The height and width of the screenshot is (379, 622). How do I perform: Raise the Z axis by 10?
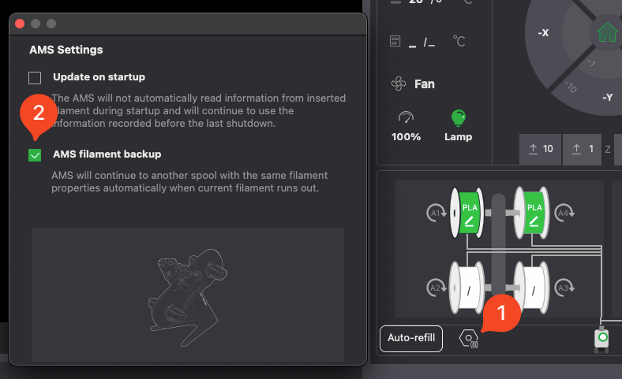[540, 149]
